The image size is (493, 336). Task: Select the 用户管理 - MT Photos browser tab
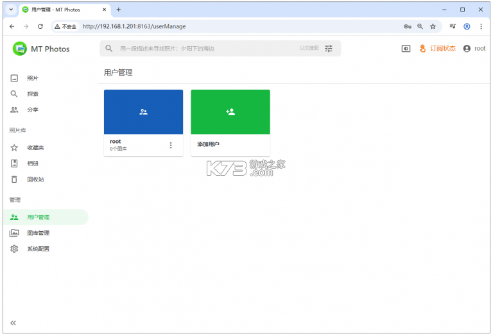click(x=65, y=10)
